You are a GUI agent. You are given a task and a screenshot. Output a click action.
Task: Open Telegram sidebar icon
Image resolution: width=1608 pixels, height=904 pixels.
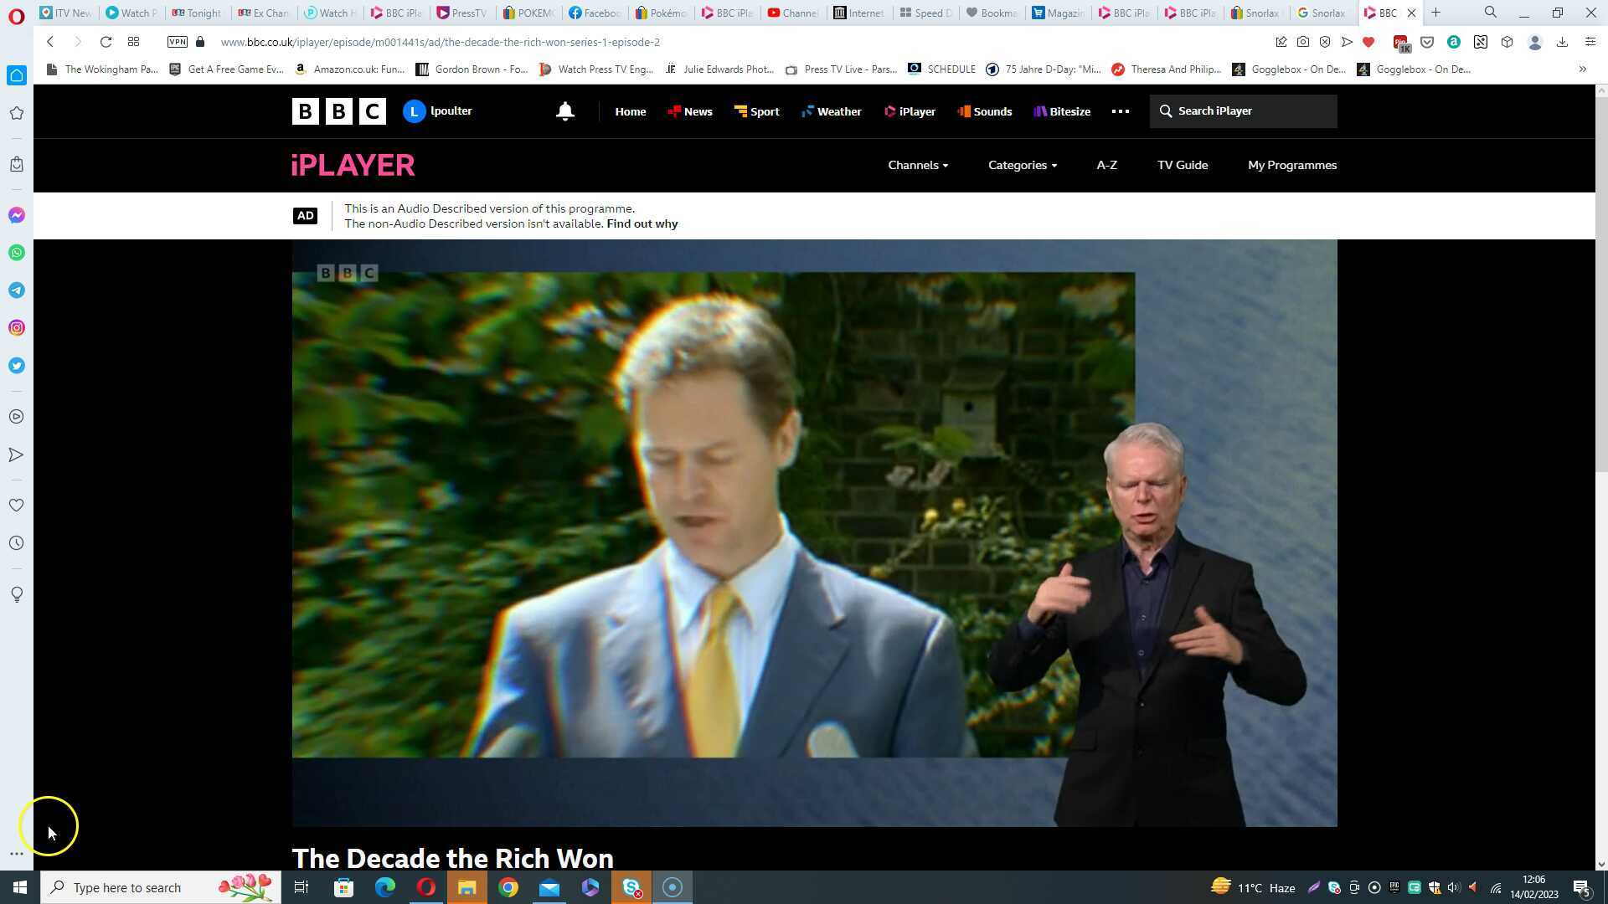click(x=17, y=290)
